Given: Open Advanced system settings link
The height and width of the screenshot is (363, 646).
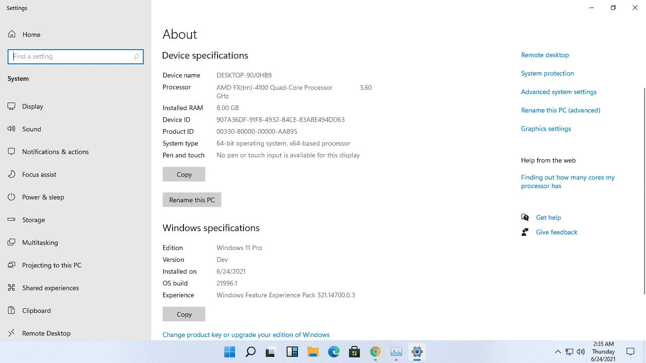Looking at the screenshot, I should click(559, 92).
